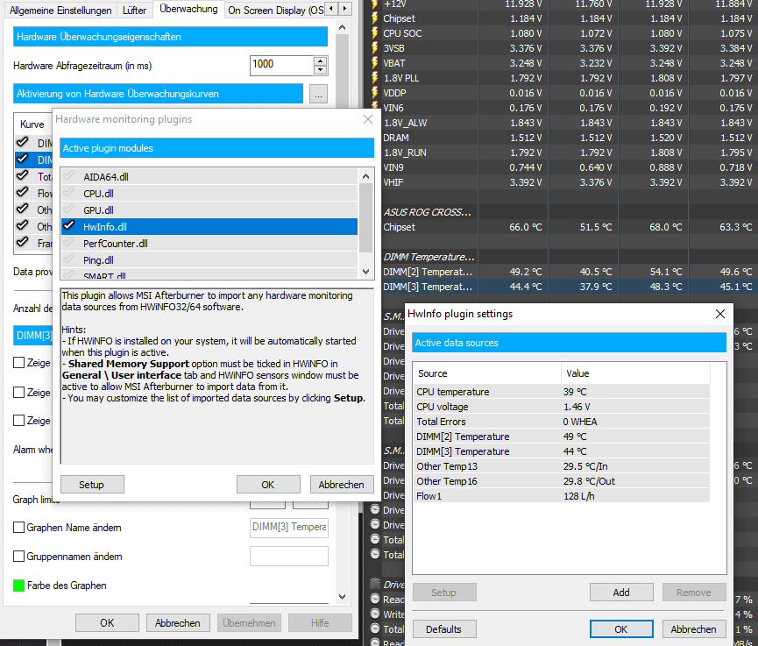Click lightning icon beside VBAT row

374,63
